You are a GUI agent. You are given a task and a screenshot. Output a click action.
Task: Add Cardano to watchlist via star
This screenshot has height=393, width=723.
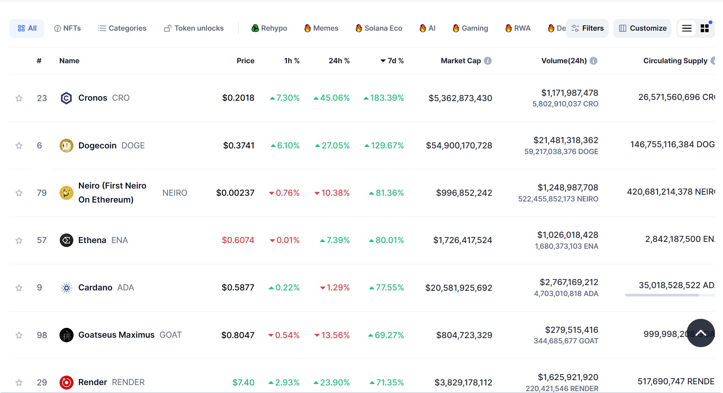(x=19, y=288)
